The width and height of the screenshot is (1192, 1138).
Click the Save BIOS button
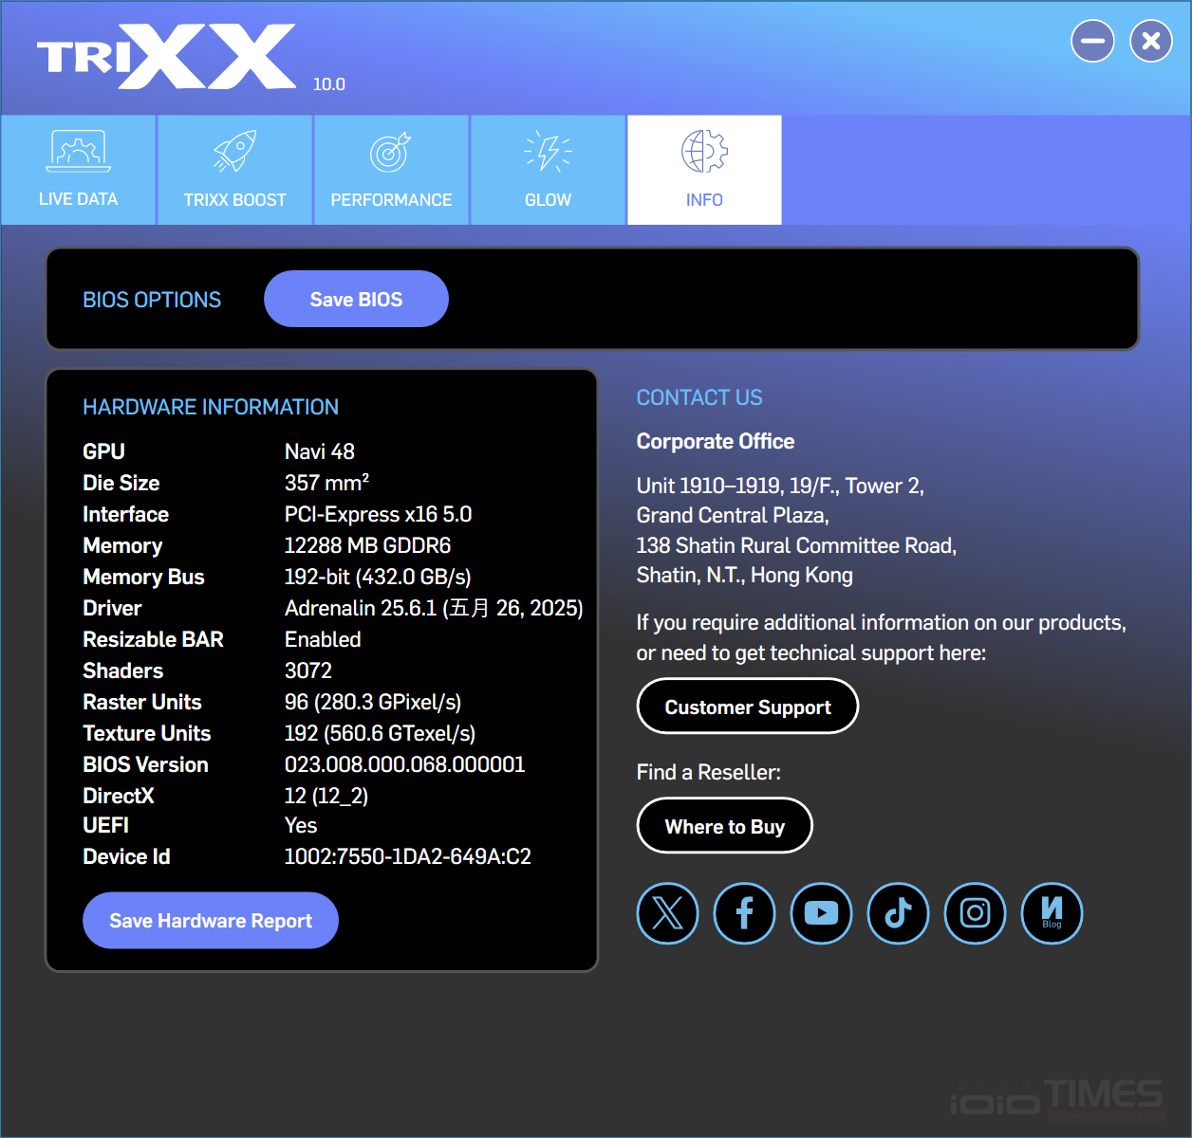(x=356, y=299)
